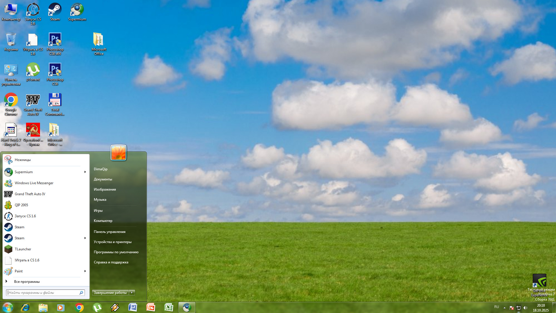Click the Найти программы и файлы search box
Image resolution: width=556 pixels, height=313 pixels.
43,293
